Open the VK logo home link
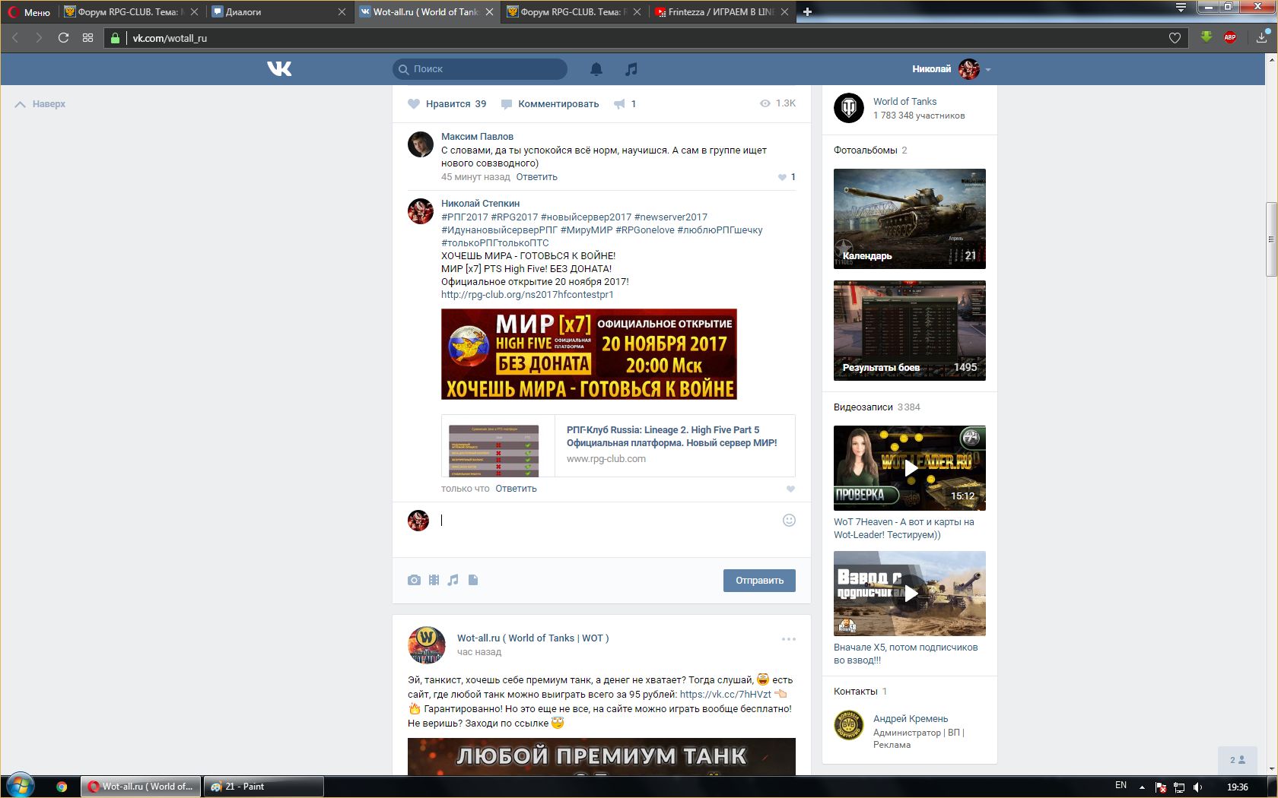The width and height of the screenshot is (1278, 798). click(279, 69)
